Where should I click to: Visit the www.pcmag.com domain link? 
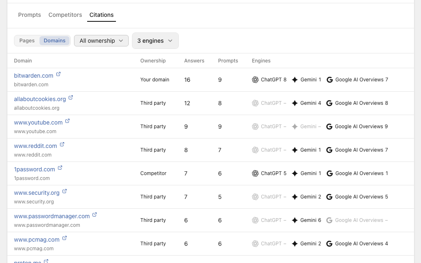point(37,240)
